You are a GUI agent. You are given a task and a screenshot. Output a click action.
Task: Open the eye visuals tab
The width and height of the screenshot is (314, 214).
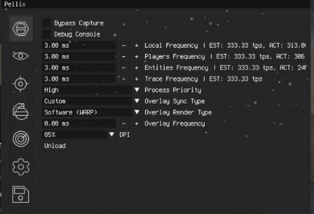(21, 56)
